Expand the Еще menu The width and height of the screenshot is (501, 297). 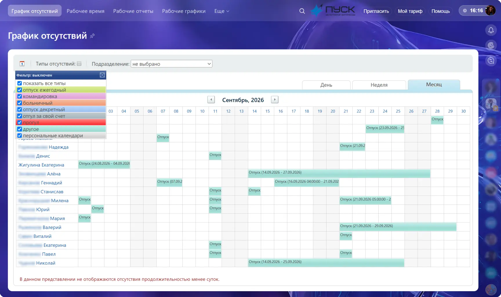tap(222, 11)
